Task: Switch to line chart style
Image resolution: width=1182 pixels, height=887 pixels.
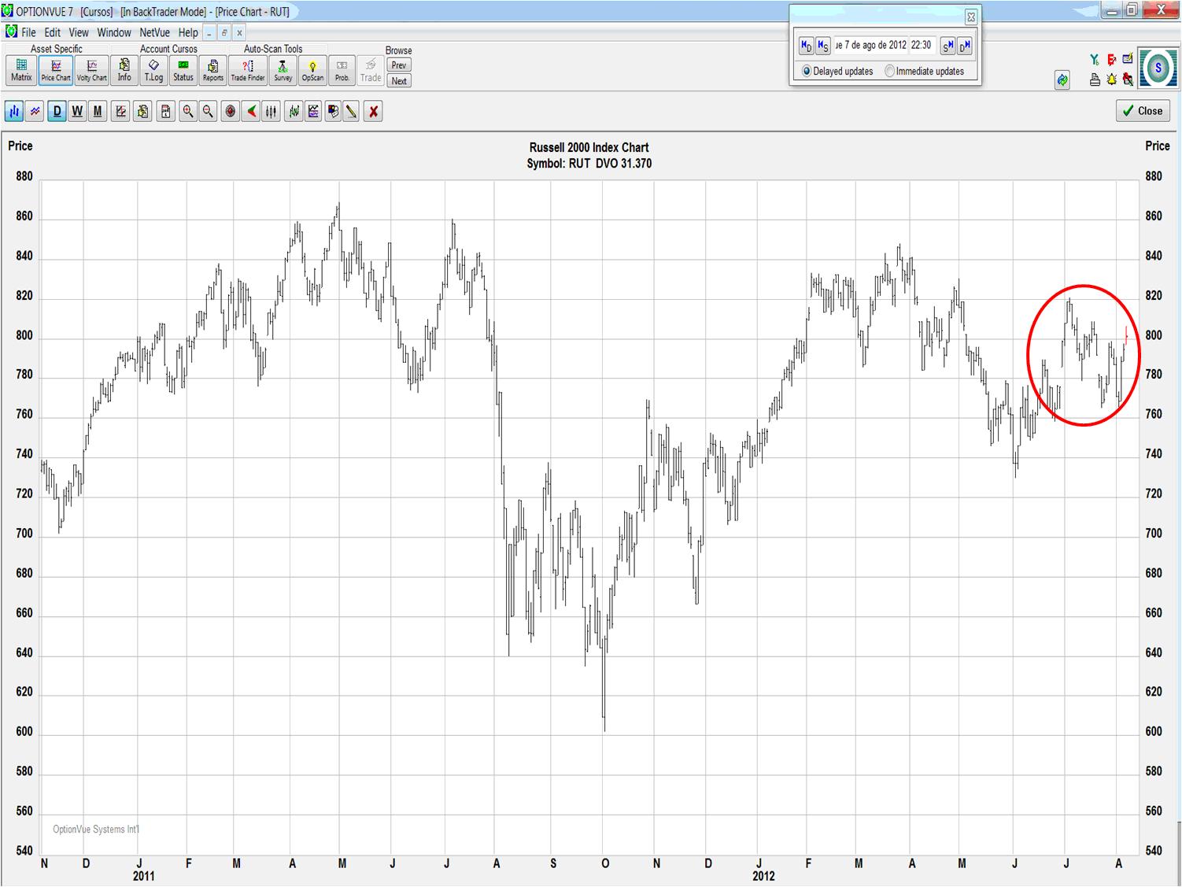Action: point(35,112)
